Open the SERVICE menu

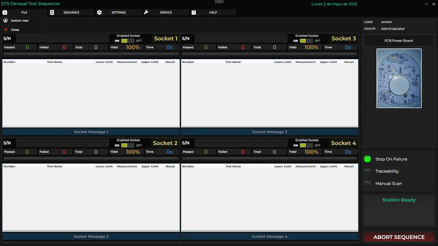166,12
